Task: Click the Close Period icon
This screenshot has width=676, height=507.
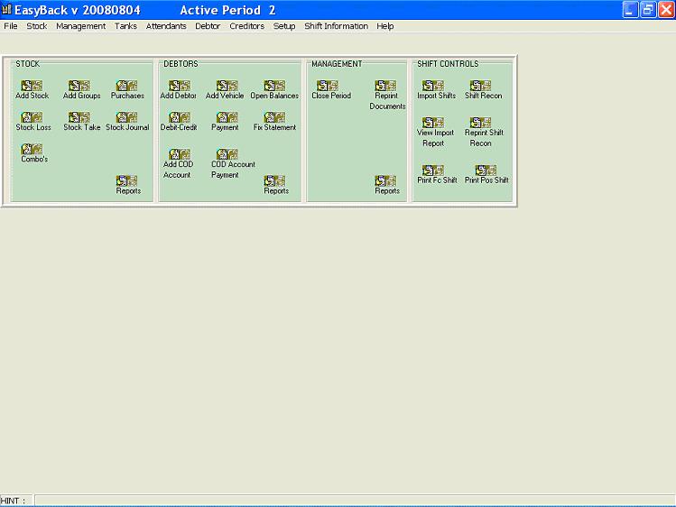Action: point(328,86)
